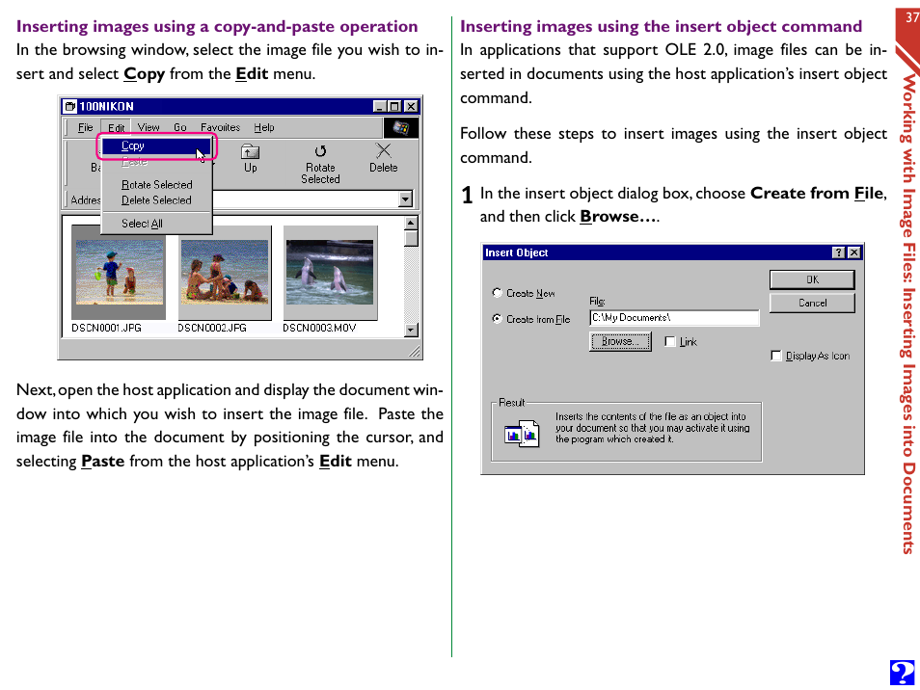This screenshot has height=690, width=920.
Task: Click the Rotate Selected toolbar icon
Action: coord(320,151)
